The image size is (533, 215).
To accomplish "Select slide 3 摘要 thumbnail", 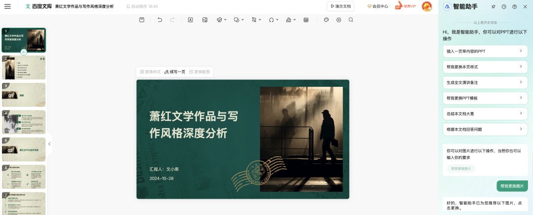I will point(24,95).
